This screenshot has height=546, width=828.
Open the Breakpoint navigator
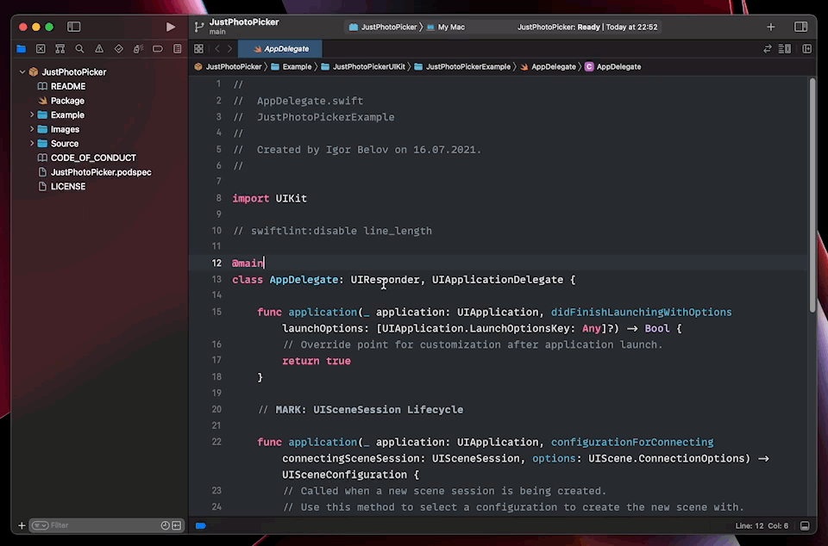158,48
